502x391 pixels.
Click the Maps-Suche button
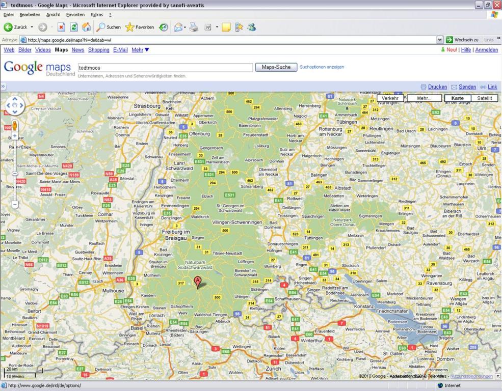point(276,67)
